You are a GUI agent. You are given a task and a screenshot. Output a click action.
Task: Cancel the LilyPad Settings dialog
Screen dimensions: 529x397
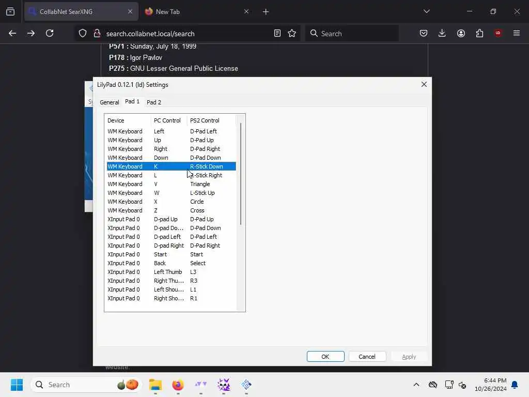(367, 357)
